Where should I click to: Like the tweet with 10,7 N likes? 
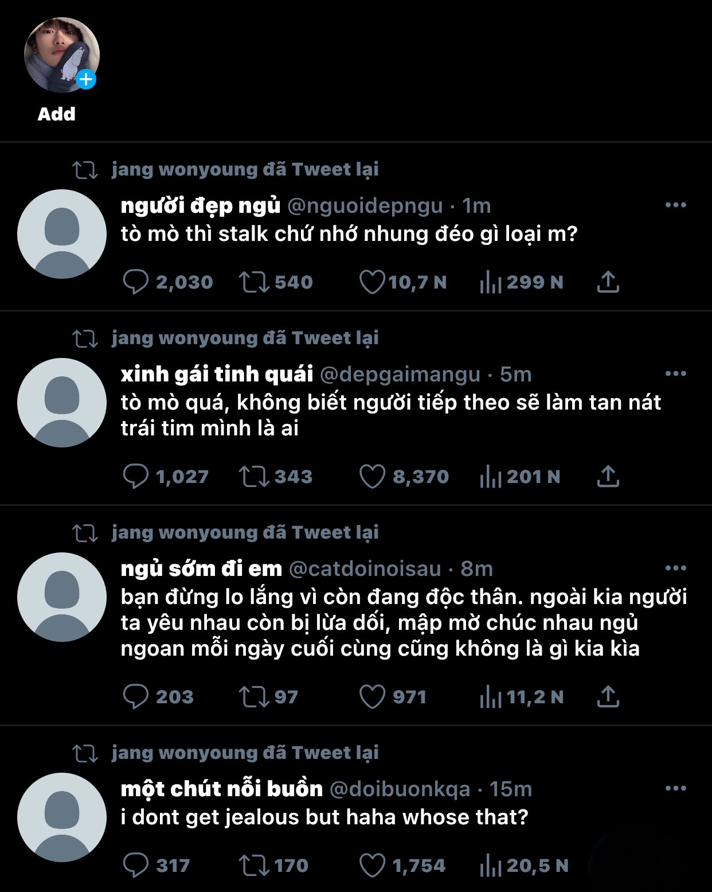tap(372, 282)
